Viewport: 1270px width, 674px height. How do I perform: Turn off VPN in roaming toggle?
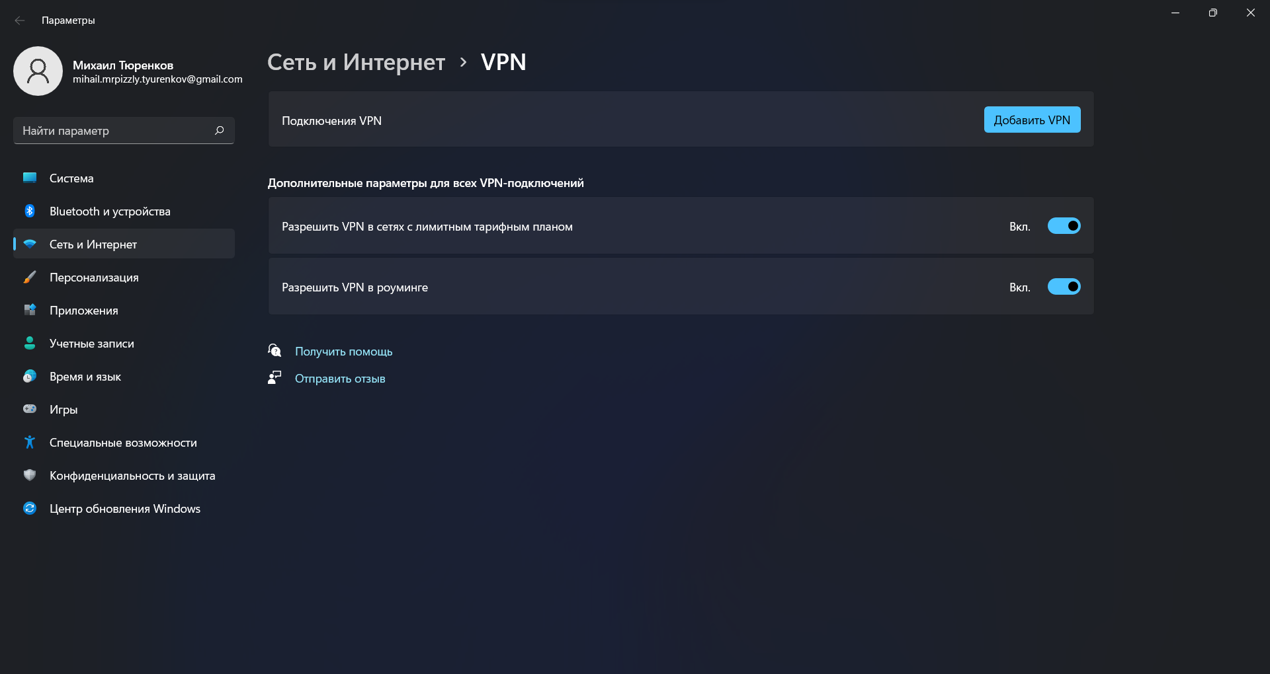coord(1064,287)
